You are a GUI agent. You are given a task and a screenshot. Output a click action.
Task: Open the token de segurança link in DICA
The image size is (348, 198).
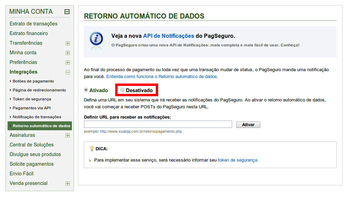click(238, 160)
